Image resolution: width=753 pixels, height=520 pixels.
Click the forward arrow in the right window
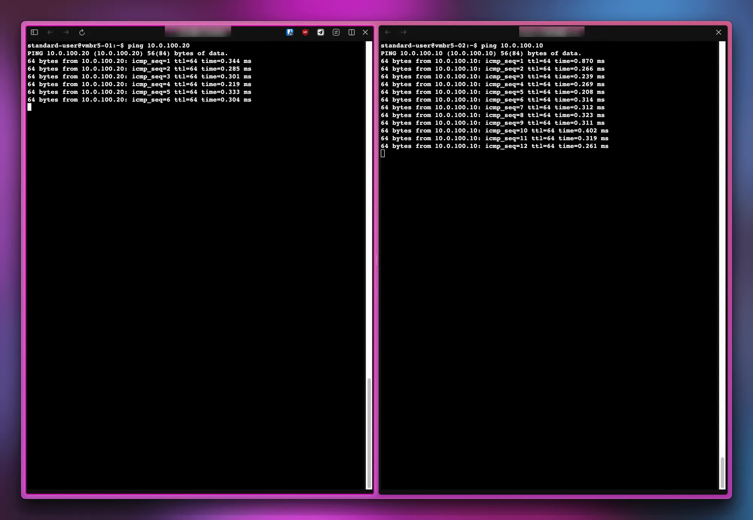click(404, 32)
